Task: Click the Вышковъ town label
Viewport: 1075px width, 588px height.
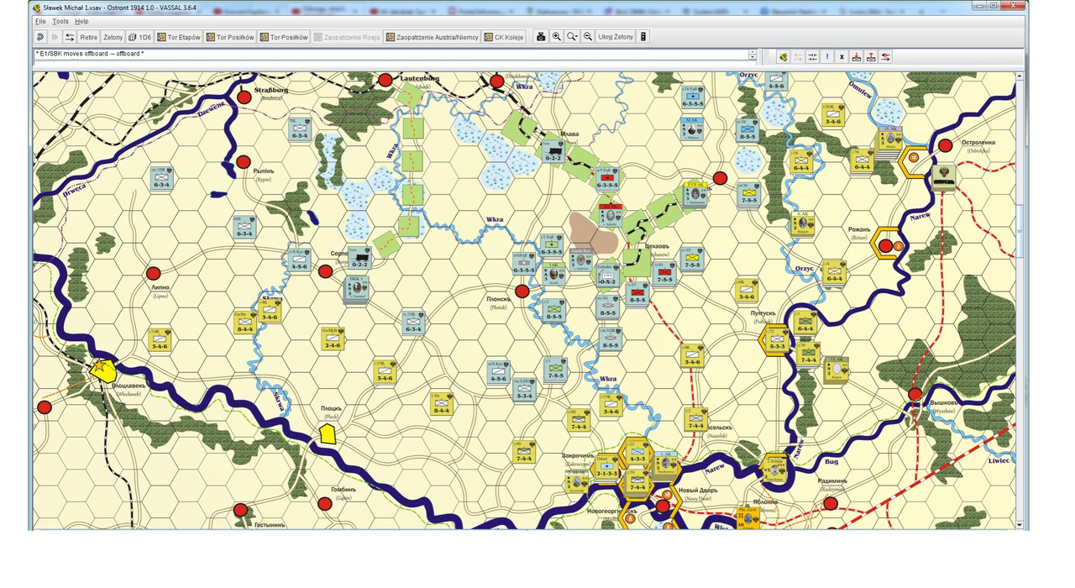Action: coord(945,403)
